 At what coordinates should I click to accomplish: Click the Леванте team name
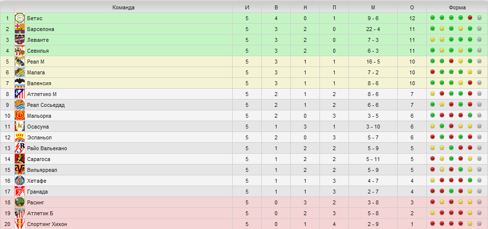[38, 40]
